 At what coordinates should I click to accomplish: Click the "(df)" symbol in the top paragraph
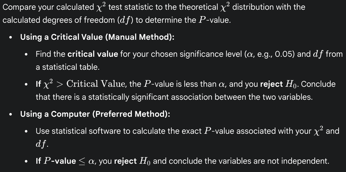point(126,20)
